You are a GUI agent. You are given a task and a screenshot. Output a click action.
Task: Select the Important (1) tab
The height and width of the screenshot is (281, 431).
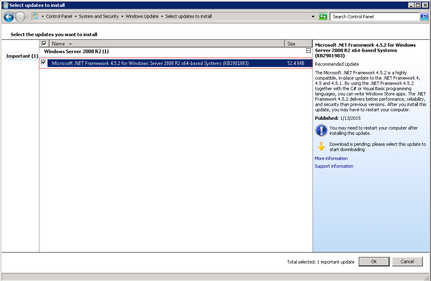[22, 56]
